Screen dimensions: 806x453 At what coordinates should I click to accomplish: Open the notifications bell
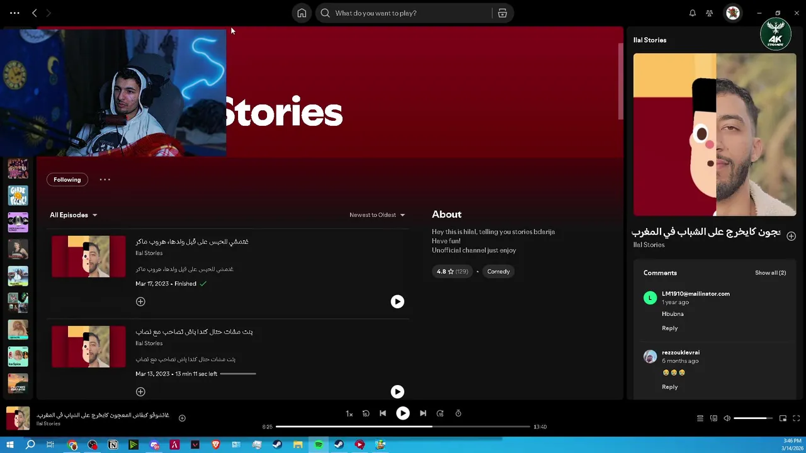(693, 13)
